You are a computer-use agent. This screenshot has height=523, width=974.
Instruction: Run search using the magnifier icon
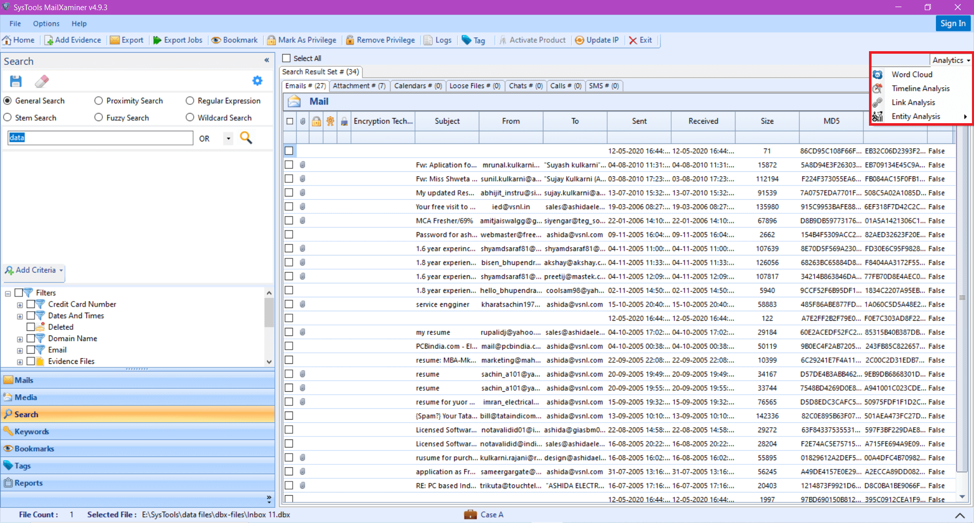pos(246,137)
